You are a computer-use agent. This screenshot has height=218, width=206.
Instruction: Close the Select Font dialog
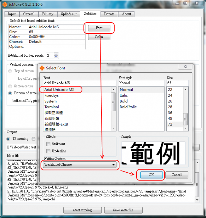[x=185, y=67]
